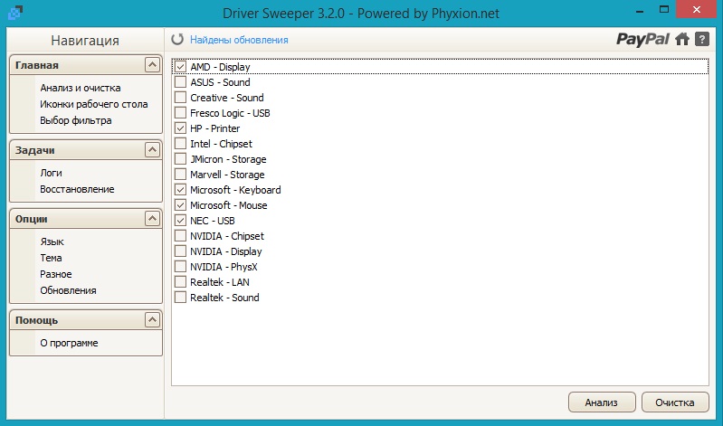This screenshot has height=426, width=723.
Task: Enable the NVIDIA - PhysX checkbox
Action: pyautogui.click(x=180, y=267)
